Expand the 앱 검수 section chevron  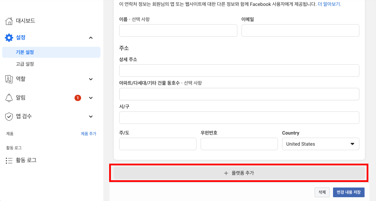(91, 117)
